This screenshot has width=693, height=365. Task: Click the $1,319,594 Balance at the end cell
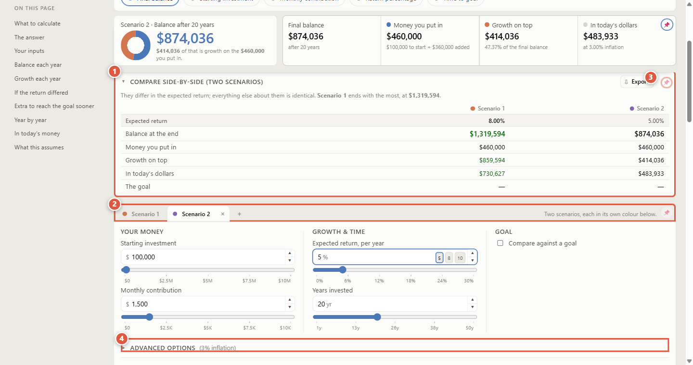tap(488, 134)
